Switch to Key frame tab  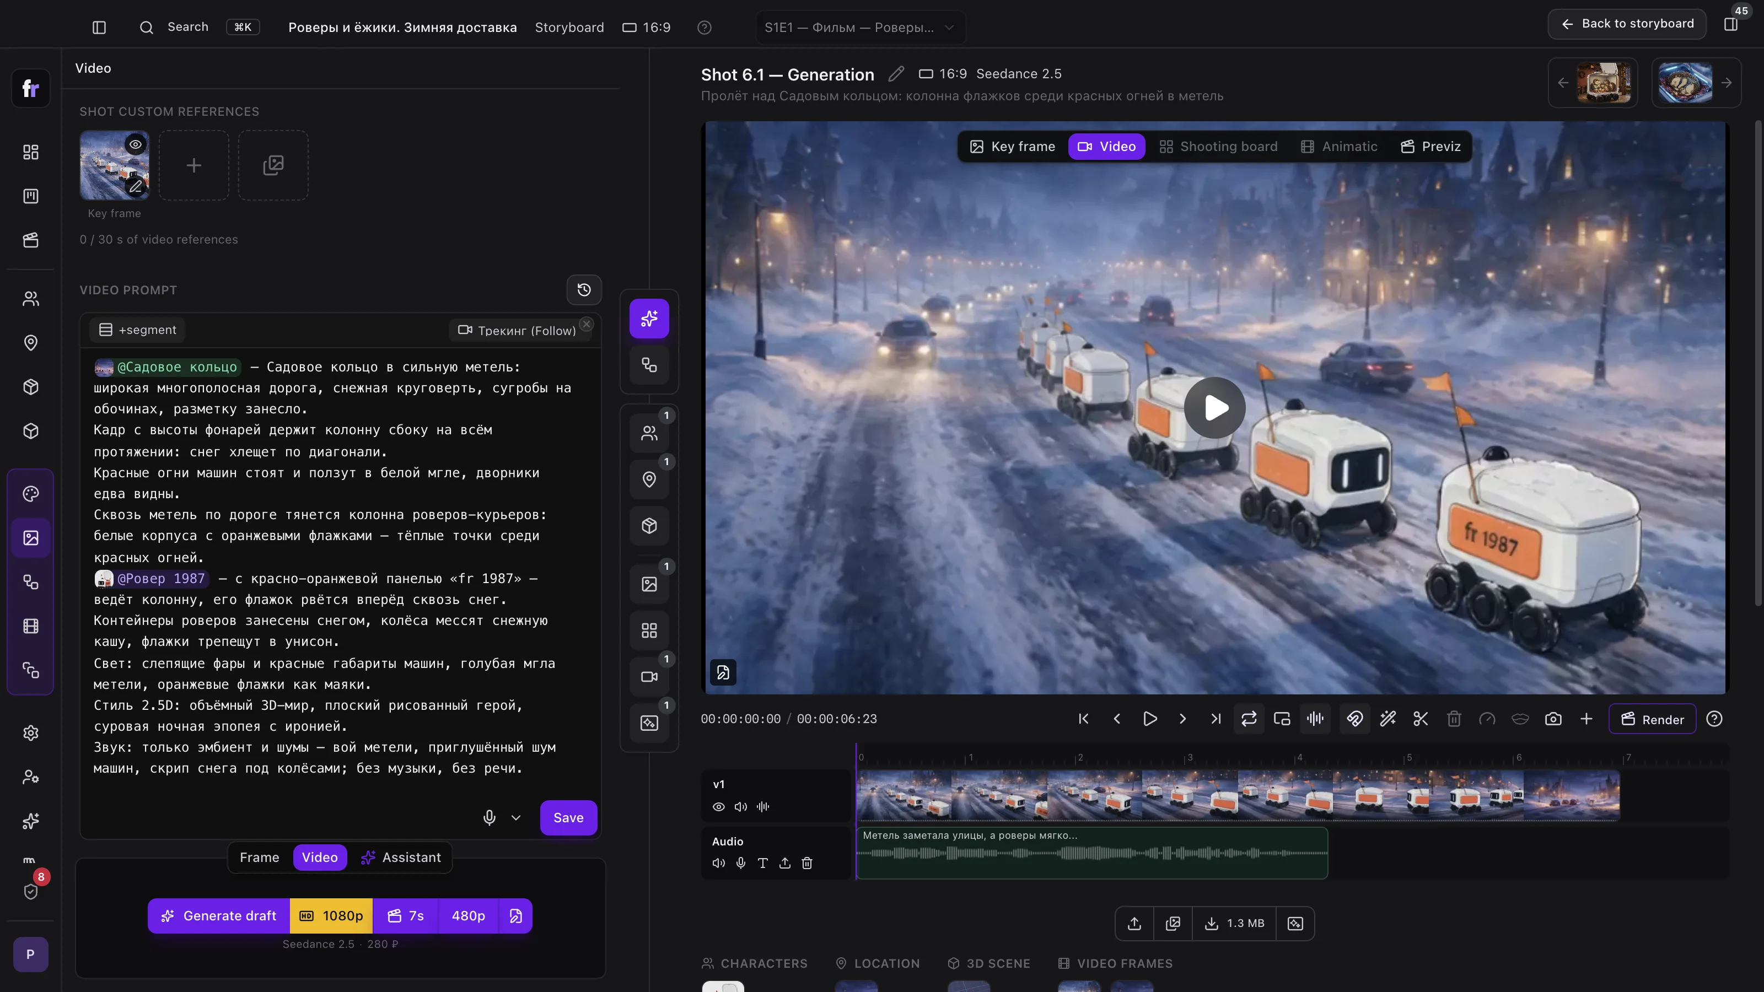(x=1012, y=147)
